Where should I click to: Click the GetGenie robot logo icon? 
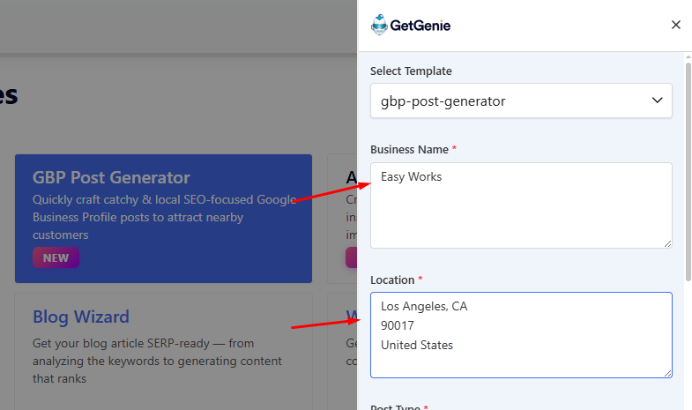(x=379, y=26)
